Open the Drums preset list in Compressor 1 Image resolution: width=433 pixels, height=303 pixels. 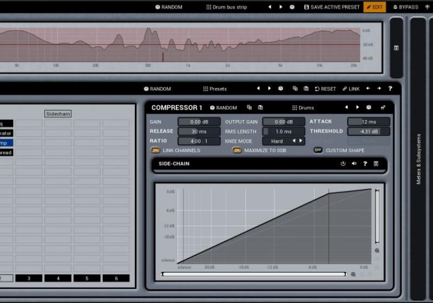click(x=303, y=108)
